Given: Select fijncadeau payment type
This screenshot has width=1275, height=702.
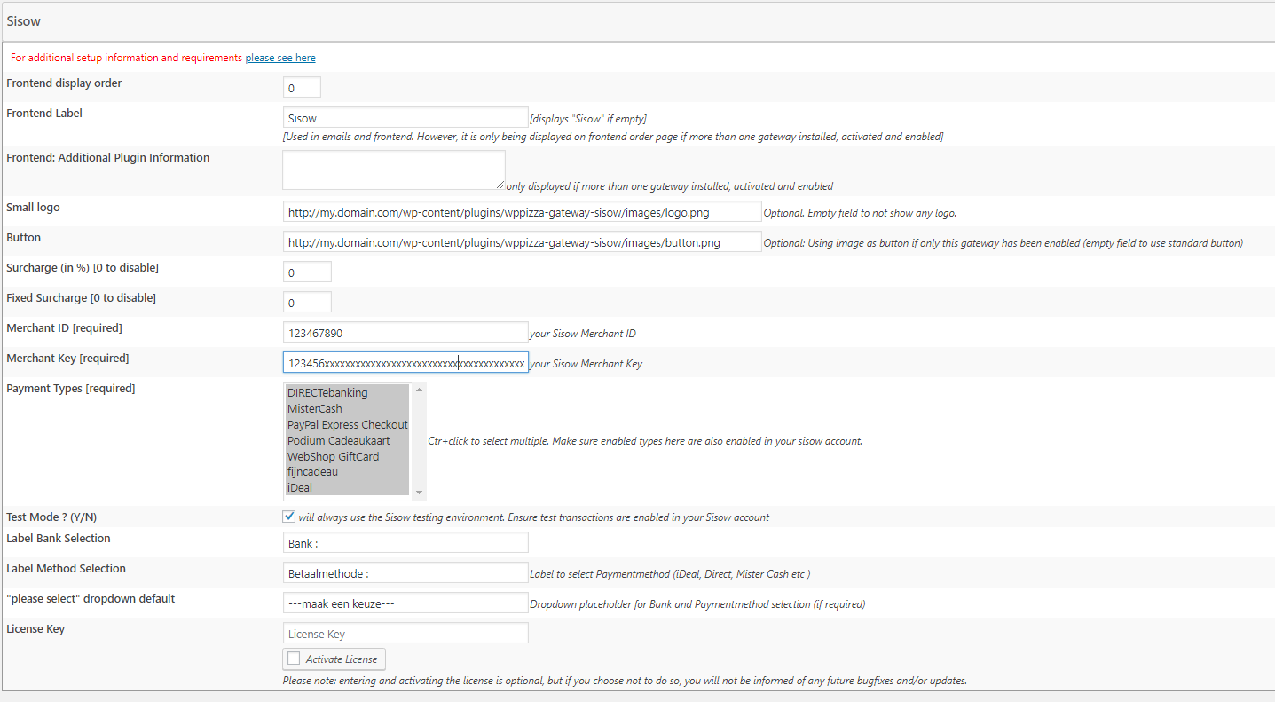Looking at the screenshot, I should pyautogui.click(x=347, y=471).
